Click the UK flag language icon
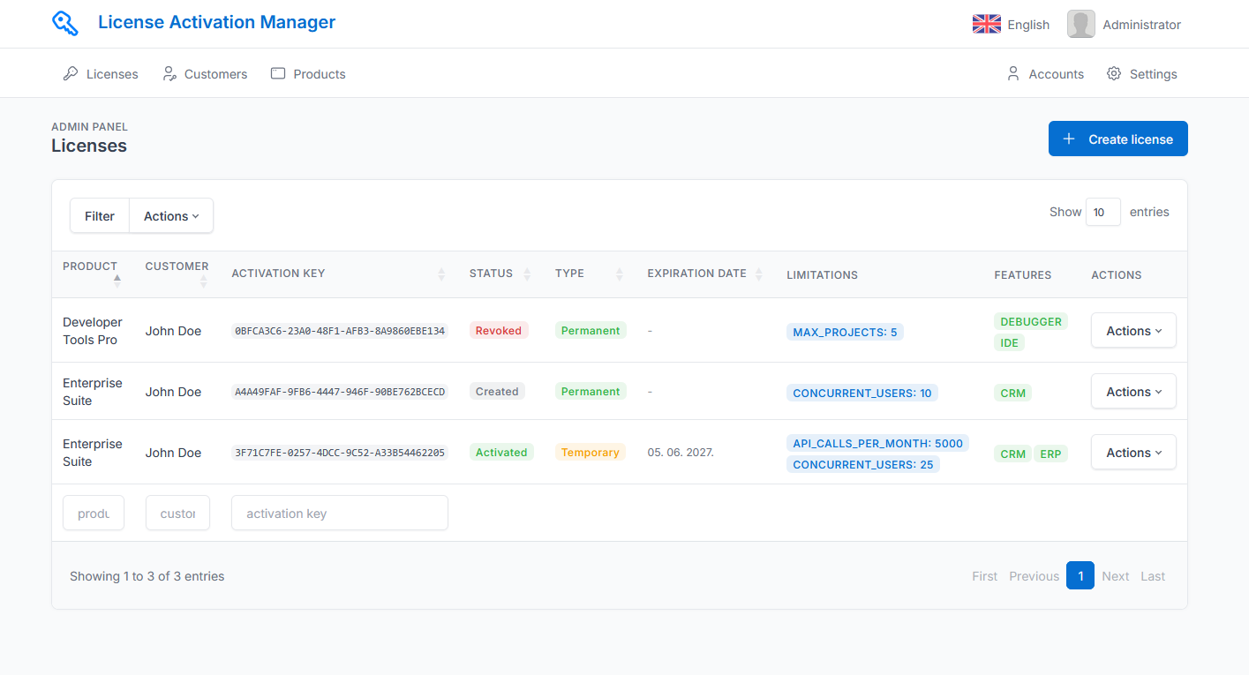1249x675 pixels. coord(986,25)
